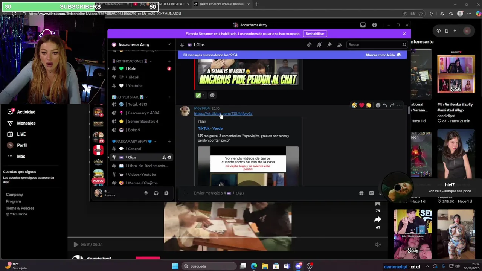Click the search magnifier in Buscar field
This screenshot has width=482, height=271.
[x=404, y=44]
